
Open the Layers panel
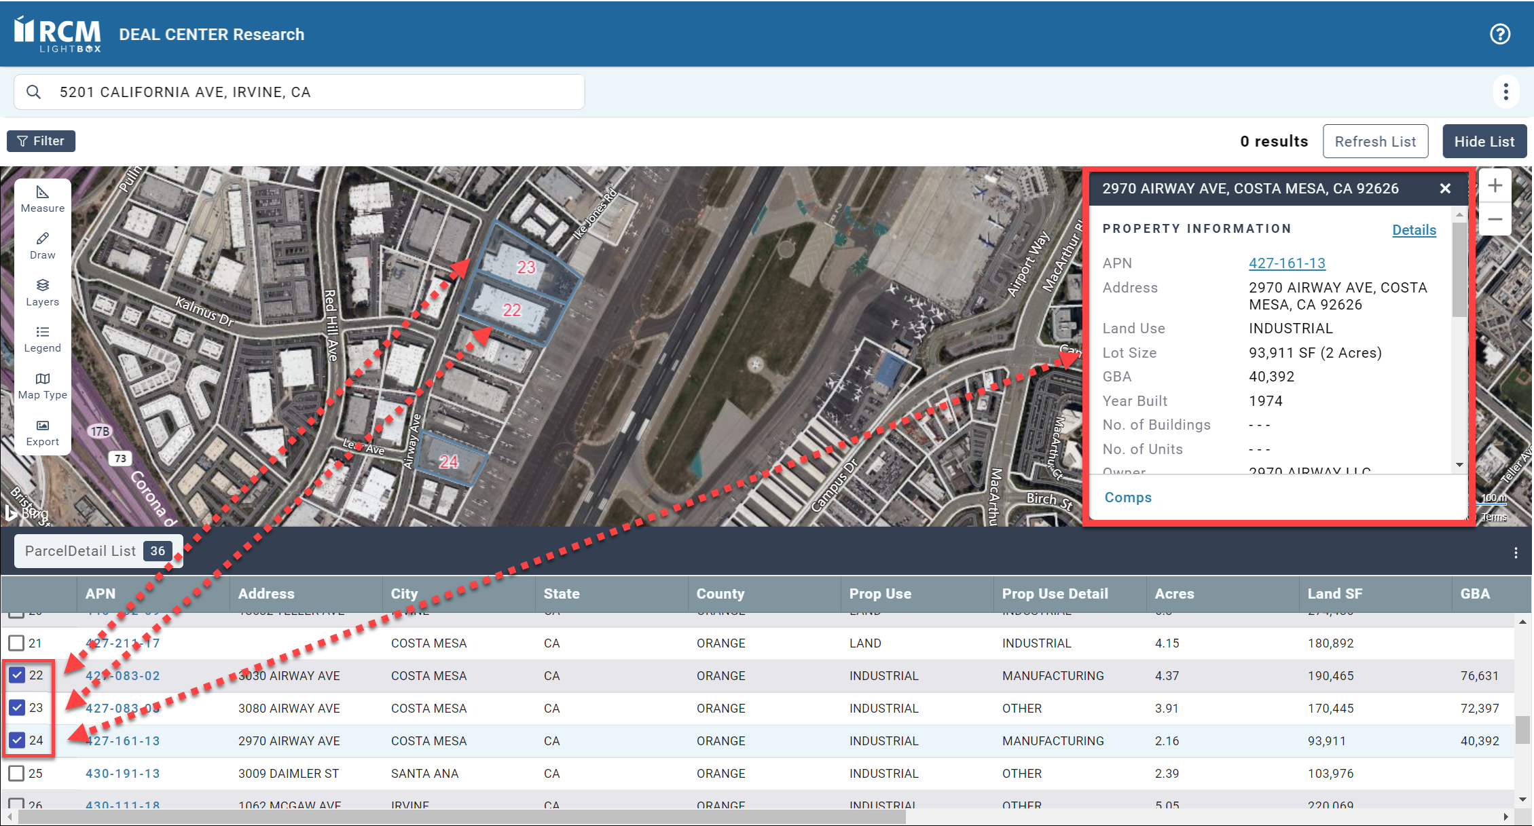(x=42, y=292)
